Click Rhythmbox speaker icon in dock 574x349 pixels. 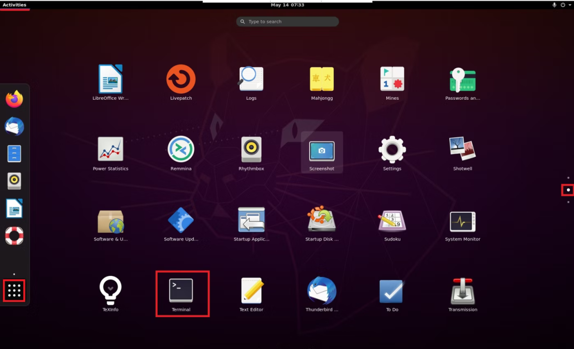tap(14, 180)
